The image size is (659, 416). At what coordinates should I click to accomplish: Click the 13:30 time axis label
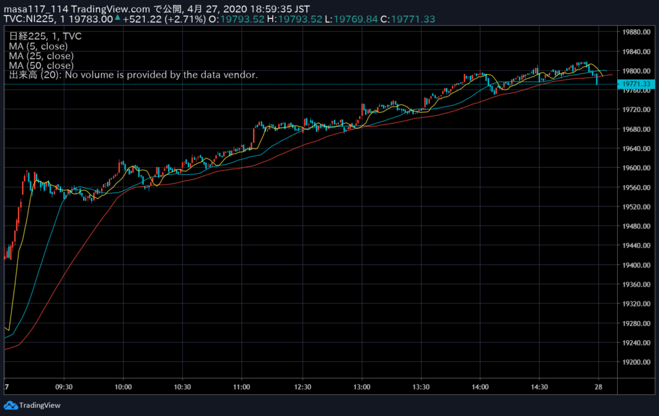coord(421,387)
